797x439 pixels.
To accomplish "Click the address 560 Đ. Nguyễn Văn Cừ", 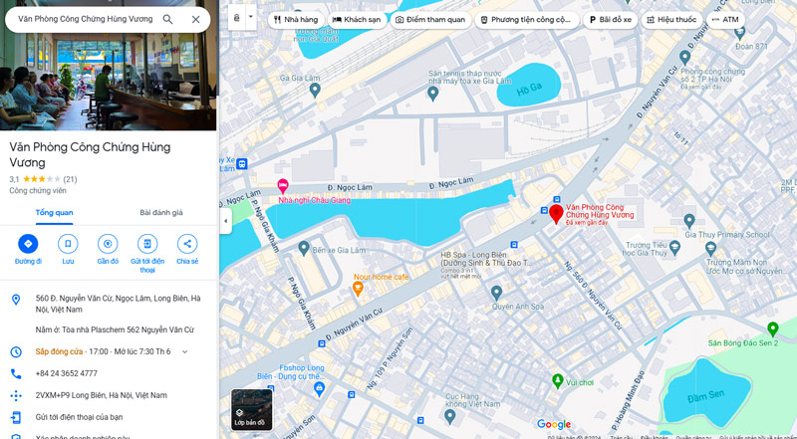I will (118, 304).
